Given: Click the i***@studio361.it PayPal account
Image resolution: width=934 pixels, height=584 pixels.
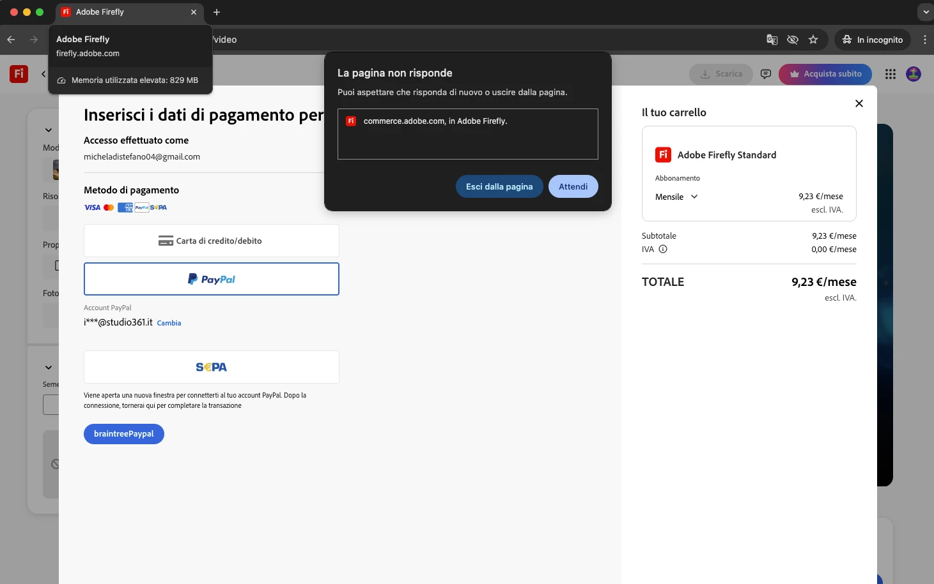Looking at the screenshot, I should pos(118,322).
